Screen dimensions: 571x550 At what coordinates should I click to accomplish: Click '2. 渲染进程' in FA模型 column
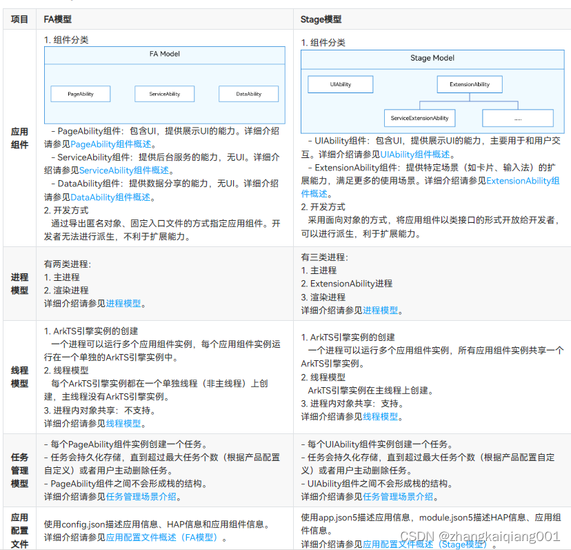(66, 291)
